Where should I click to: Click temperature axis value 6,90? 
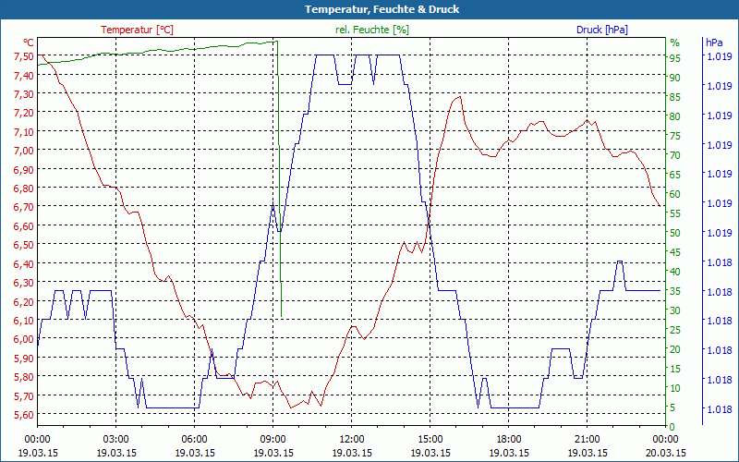(24, 169)
